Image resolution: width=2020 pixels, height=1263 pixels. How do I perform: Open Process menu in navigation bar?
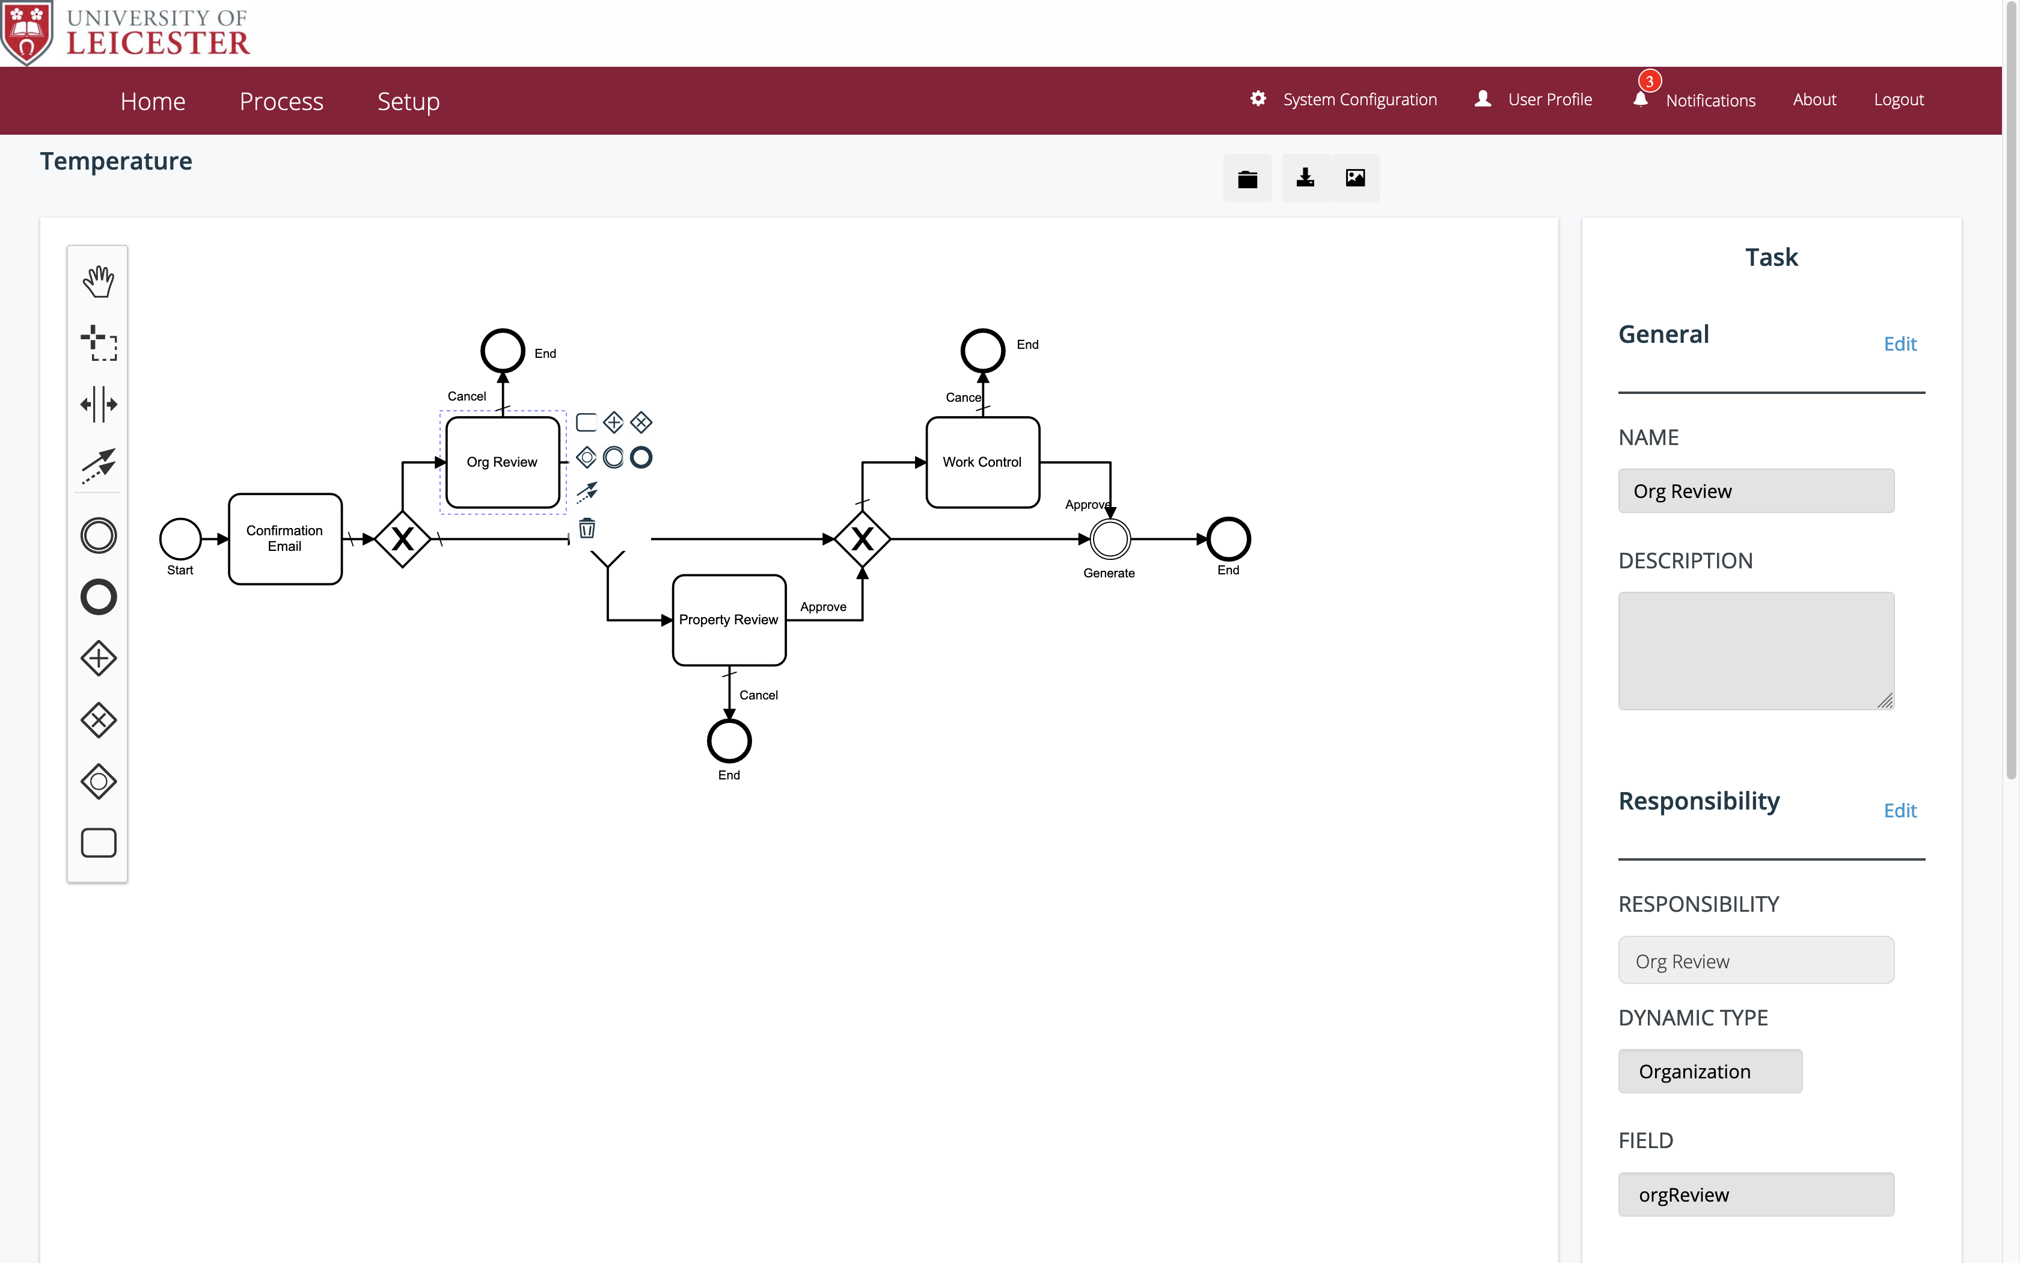coord(281,100)
